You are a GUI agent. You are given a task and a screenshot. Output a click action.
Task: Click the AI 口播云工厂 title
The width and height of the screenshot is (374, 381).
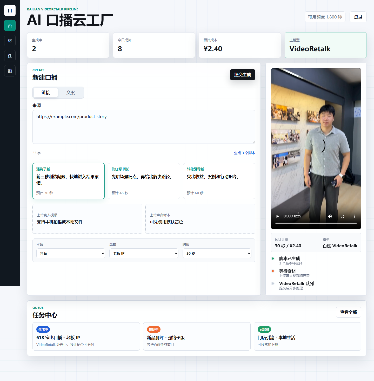click(70, 20)
